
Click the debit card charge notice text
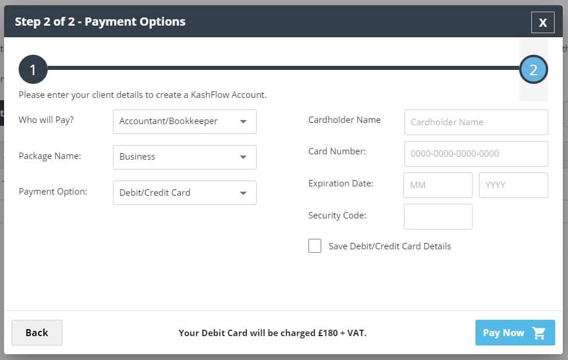pos(272,333)
